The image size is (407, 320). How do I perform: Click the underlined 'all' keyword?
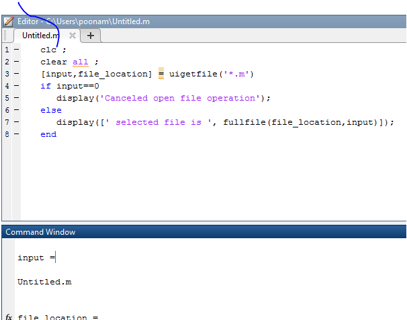pyautogui.click(x=81, y=62)
